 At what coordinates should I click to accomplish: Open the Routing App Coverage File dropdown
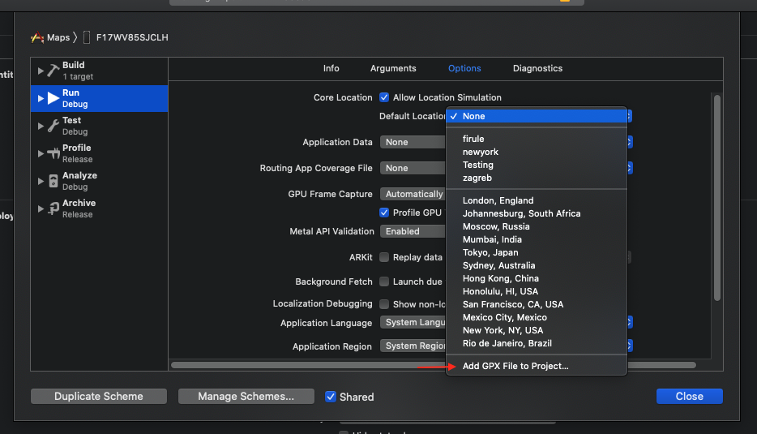tap(413, 168)
